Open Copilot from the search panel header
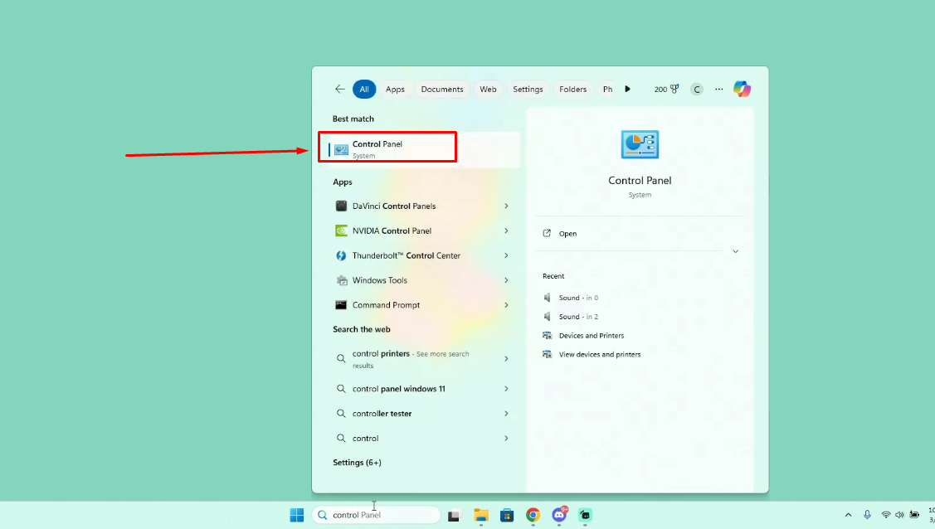Screen dimensions: 935x529 pos(742,90)
